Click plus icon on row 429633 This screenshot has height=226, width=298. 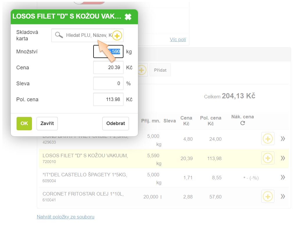coord(268,139)
